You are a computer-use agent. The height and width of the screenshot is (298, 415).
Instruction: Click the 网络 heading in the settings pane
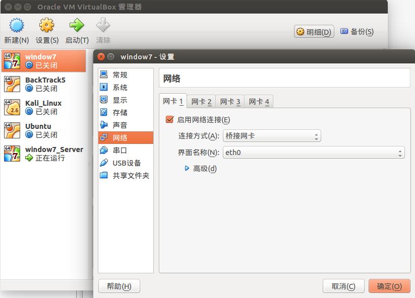[171, 79]
